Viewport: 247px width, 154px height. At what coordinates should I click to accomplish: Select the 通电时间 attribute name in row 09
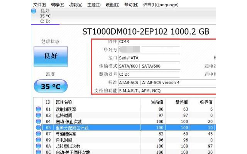pyautogui.click(x=64, y=140)
